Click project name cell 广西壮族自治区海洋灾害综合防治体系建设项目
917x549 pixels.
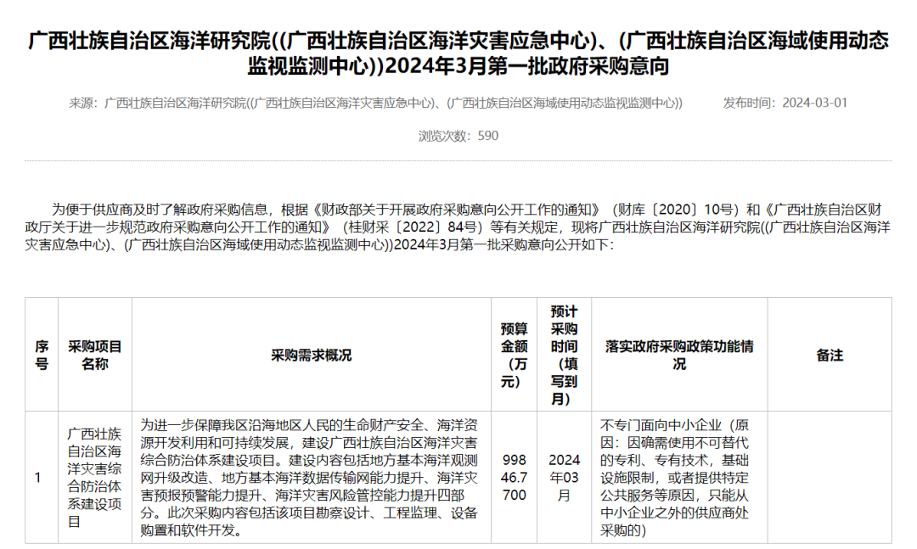95,478
